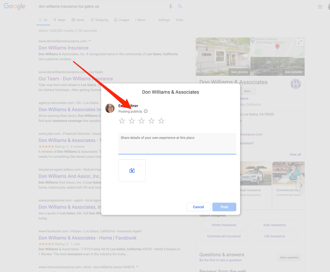This screenshot has height=272, width=330.
Task: Expand the map using fullscreen icon
Action: click(300, 42)
